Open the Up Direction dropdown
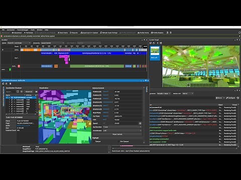The width and height of the screenshot is (241, 180). (x=122, y=127)
